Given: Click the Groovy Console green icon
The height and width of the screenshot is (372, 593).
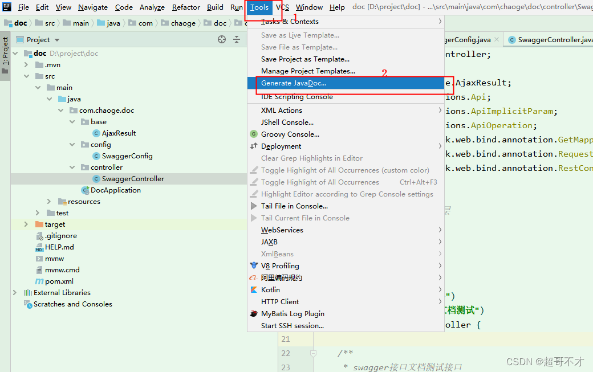Looking at the screenshot, I should tap(254, 134).
